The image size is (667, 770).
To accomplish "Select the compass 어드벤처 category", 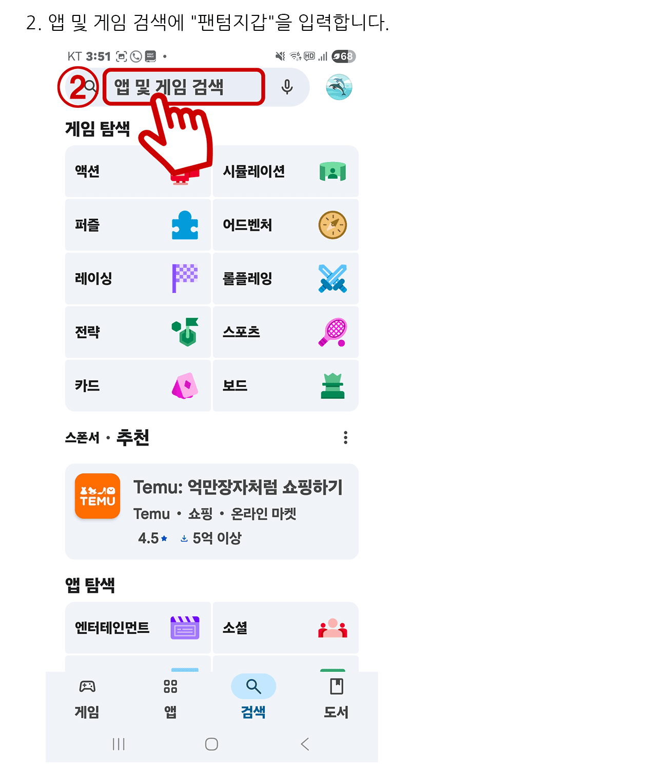I will pyautogui.click(x=286, y=225).
